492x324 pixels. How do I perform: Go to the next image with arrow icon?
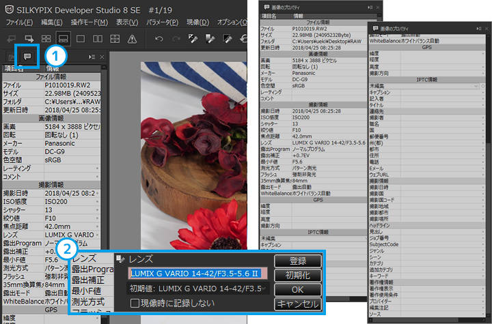[29, 39]
